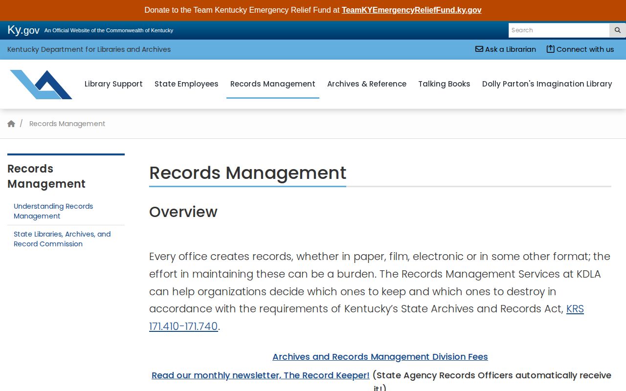Screen dimensions: 626x391
Task: Open the KDLA logo home link
Action: click(41, 85)
